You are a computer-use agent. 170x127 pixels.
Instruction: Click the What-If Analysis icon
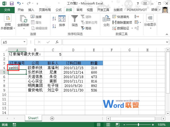[137, 22]
